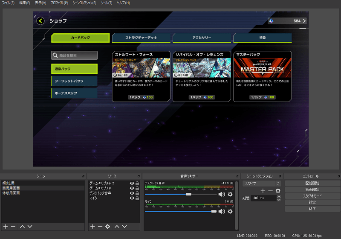Add a scene transition with the plus icon
This screenshot has width=341, height=239.
point(263,191)
